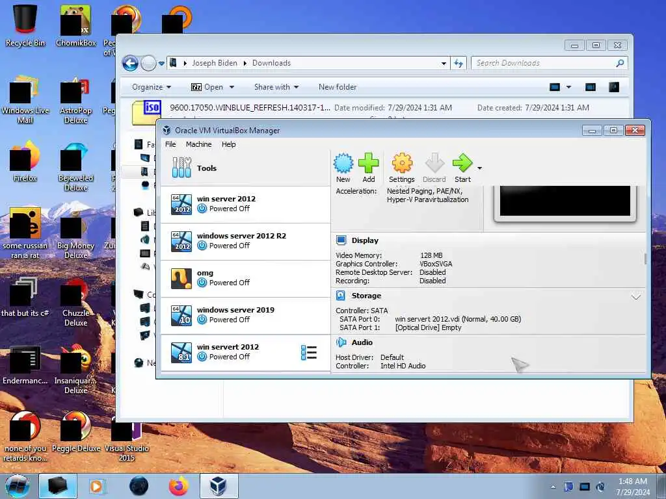Open the Peggle Deluxe desktop shortcut

(76, 431)
